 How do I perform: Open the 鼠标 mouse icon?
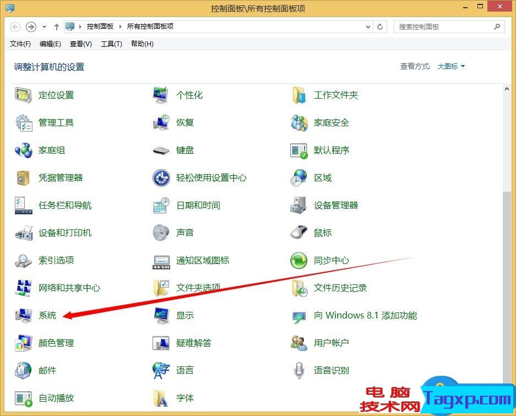[x=299, y=232]
